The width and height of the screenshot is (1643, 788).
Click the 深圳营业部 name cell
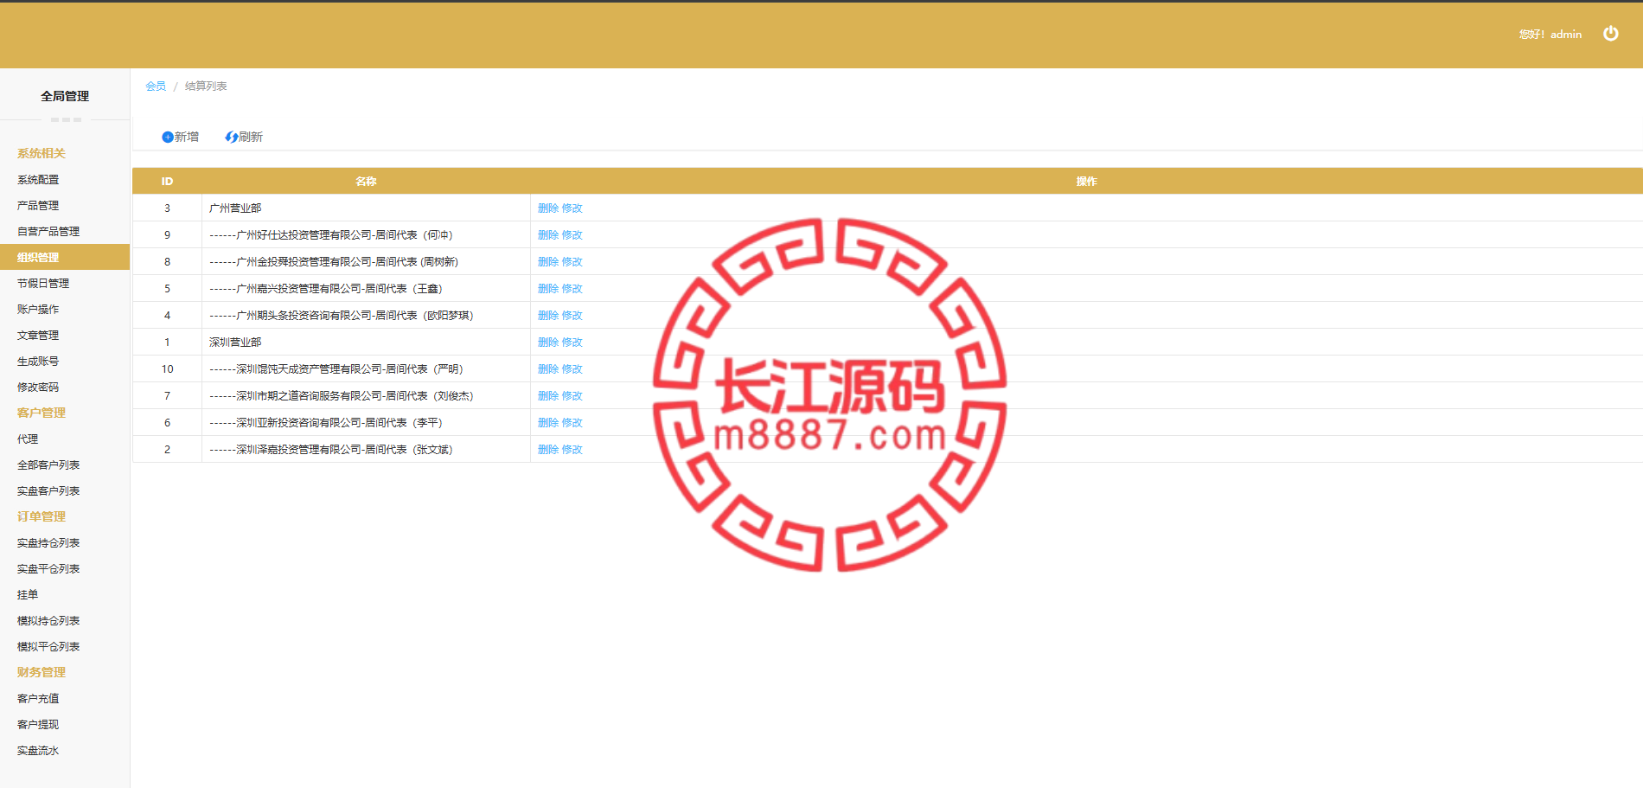pos(366,343)
